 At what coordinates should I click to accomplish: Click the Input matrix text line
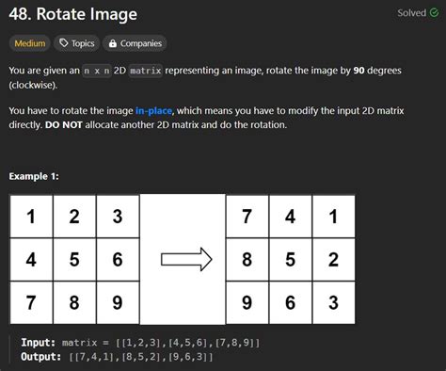(140, 343)
